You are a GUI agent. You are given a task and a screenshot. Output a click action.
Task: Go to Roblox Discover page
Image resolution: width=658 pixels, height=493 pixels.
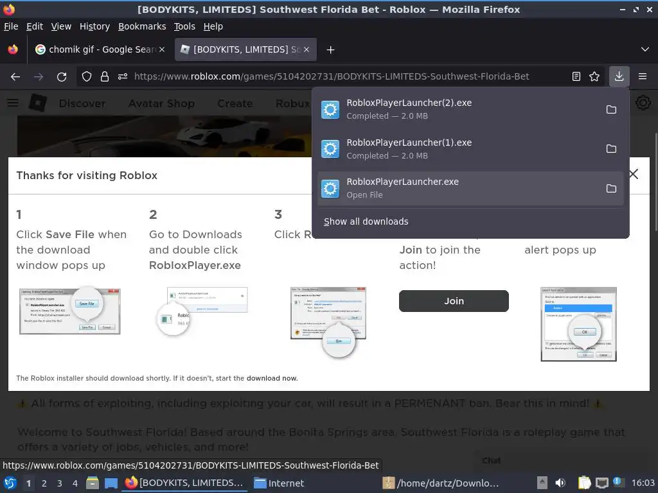point(82,103)
